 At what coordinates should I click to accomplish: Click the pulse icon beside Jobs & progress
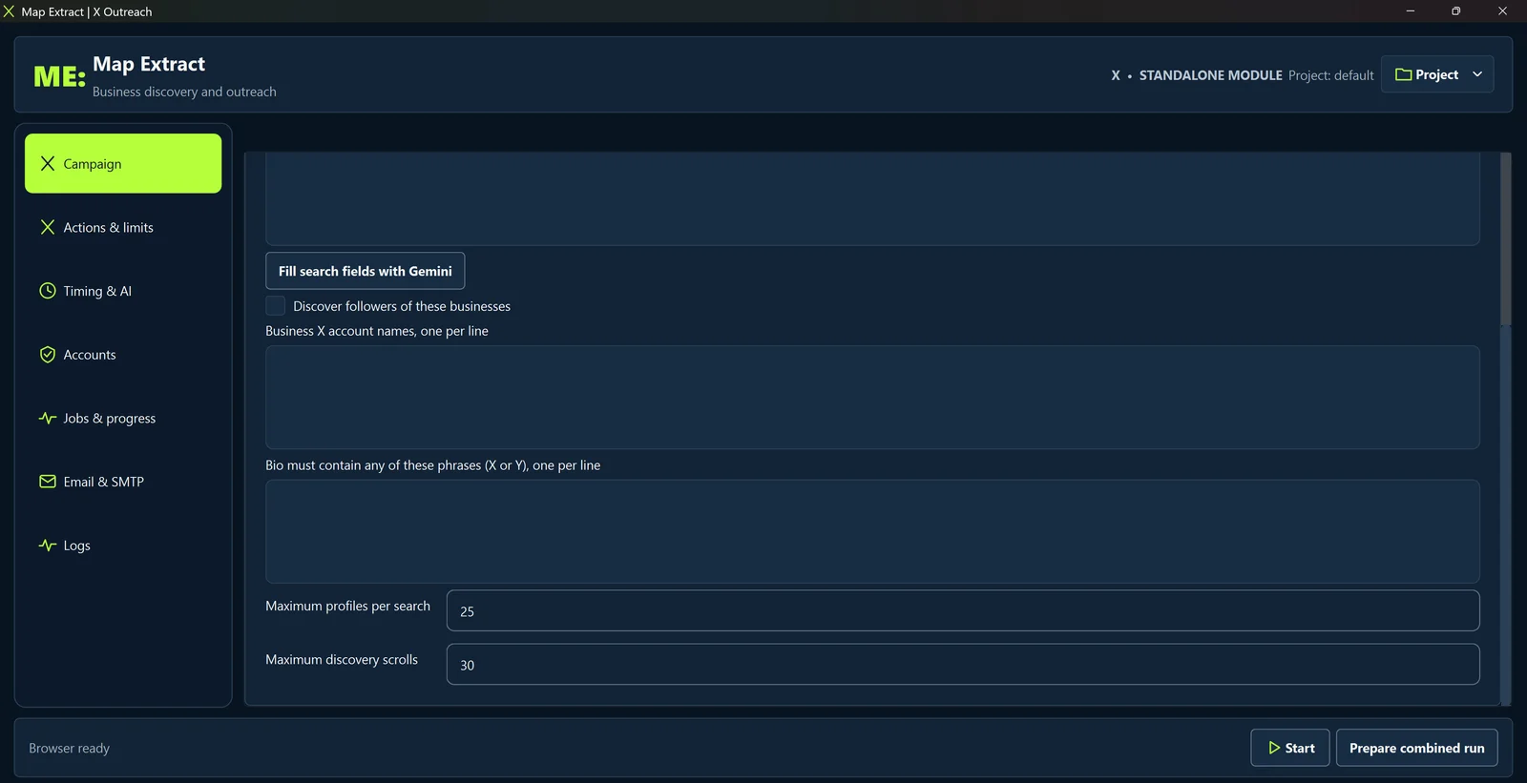48,418
